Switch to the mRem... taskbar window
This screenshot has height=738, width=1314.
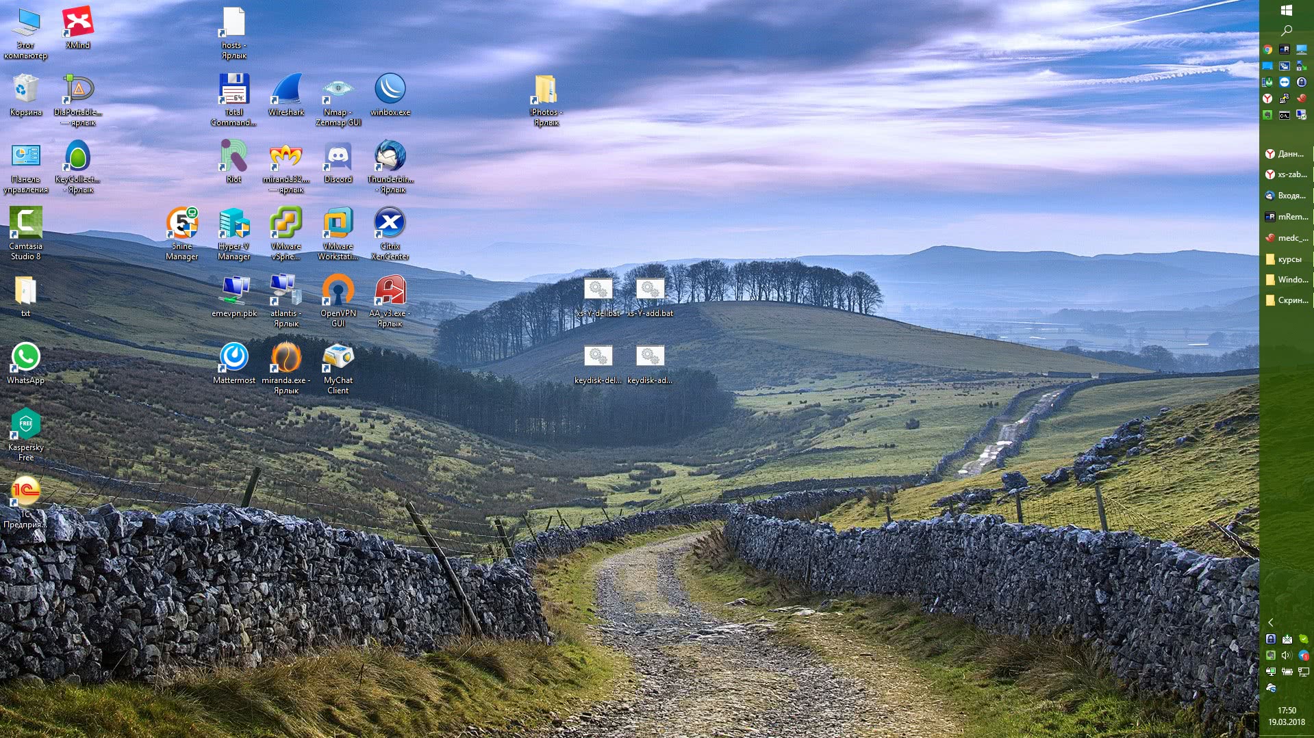click(x=1286, y=217)
